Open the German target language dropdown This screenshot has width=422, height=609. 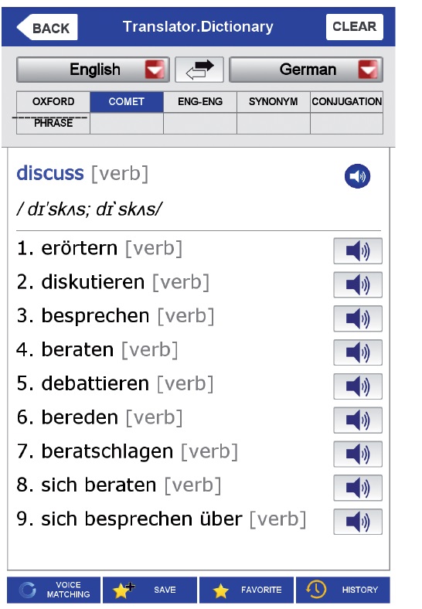point(306,70)
